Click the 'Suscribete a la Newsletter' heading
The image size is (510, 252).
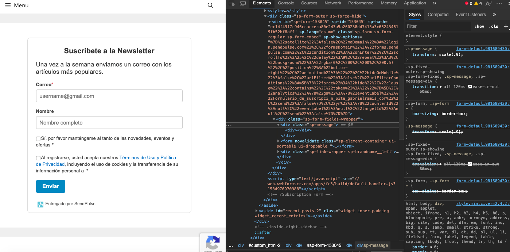click(109, 51)
